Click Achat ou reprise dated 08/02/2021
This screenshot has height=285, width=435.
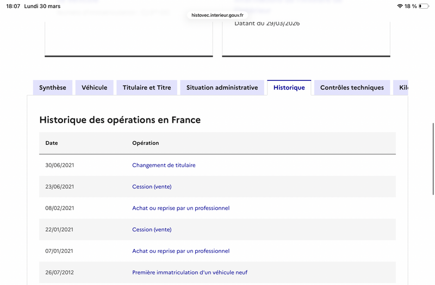point(181,208)
